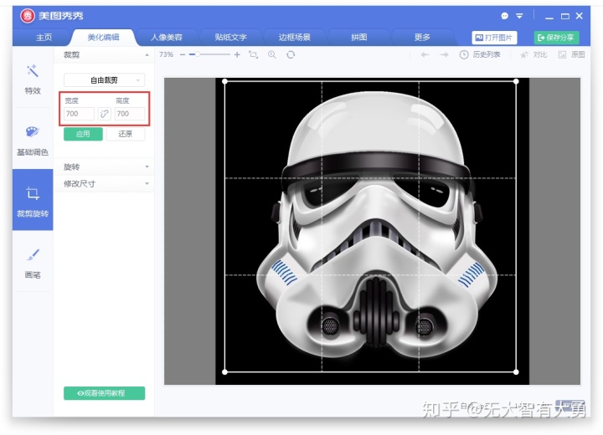Click the 原图 original image button
Viewport: 603px width, 435px height.
571,55
